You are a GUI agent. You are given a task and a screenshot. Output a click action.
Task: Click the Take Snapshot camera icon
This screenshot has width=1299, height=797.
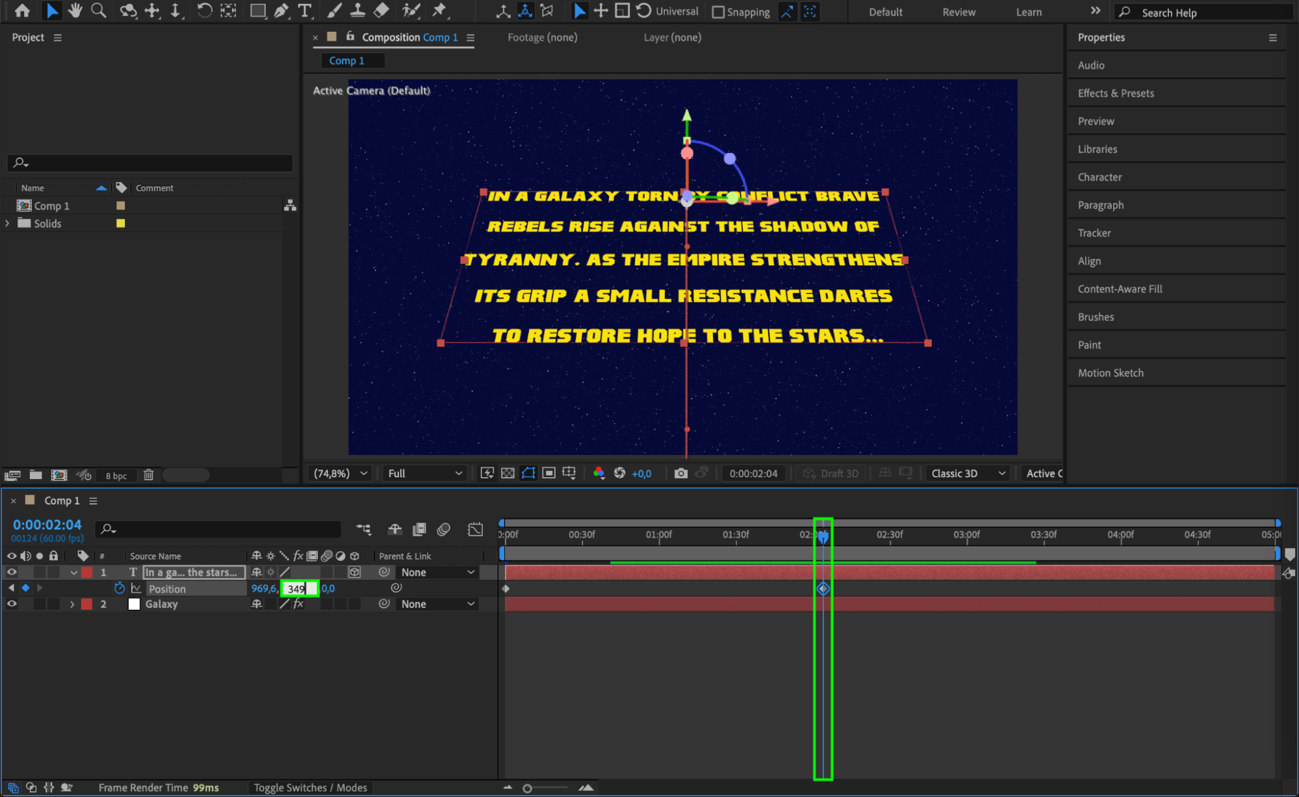point(680,473)
